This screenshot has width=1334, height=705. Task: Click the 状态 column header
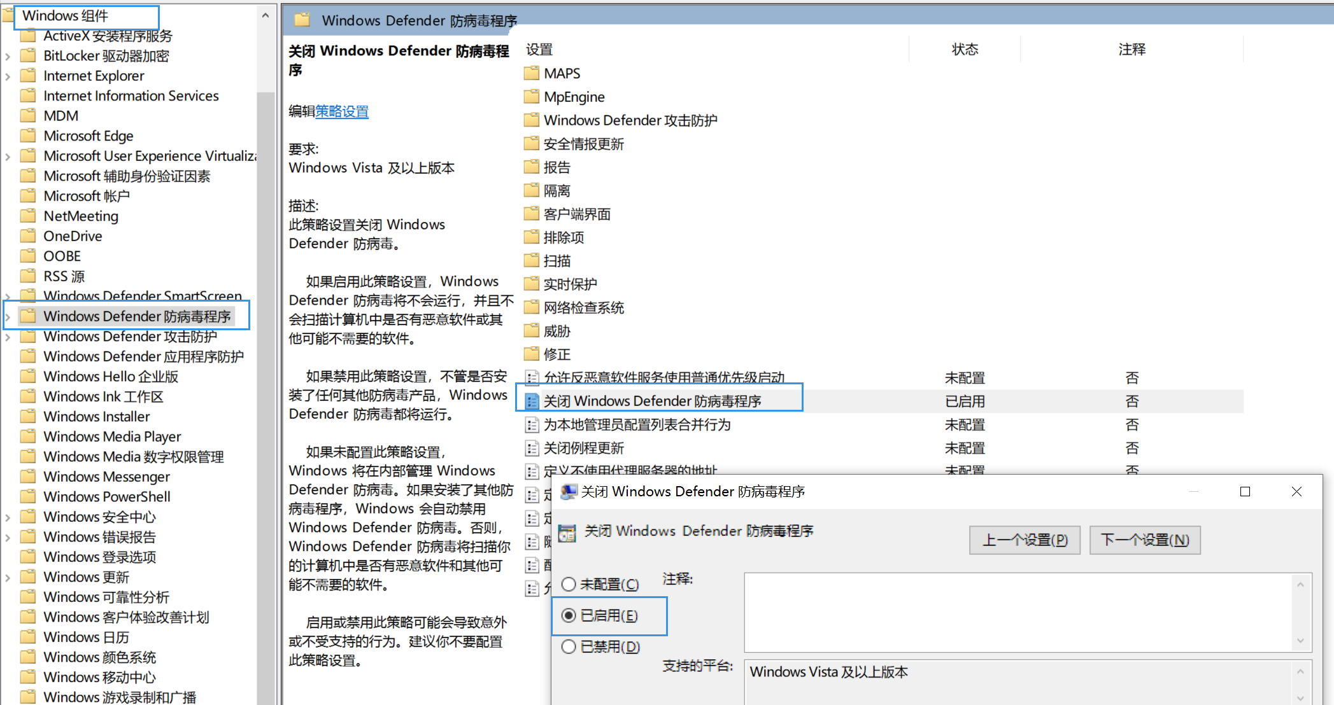[964, 49]
